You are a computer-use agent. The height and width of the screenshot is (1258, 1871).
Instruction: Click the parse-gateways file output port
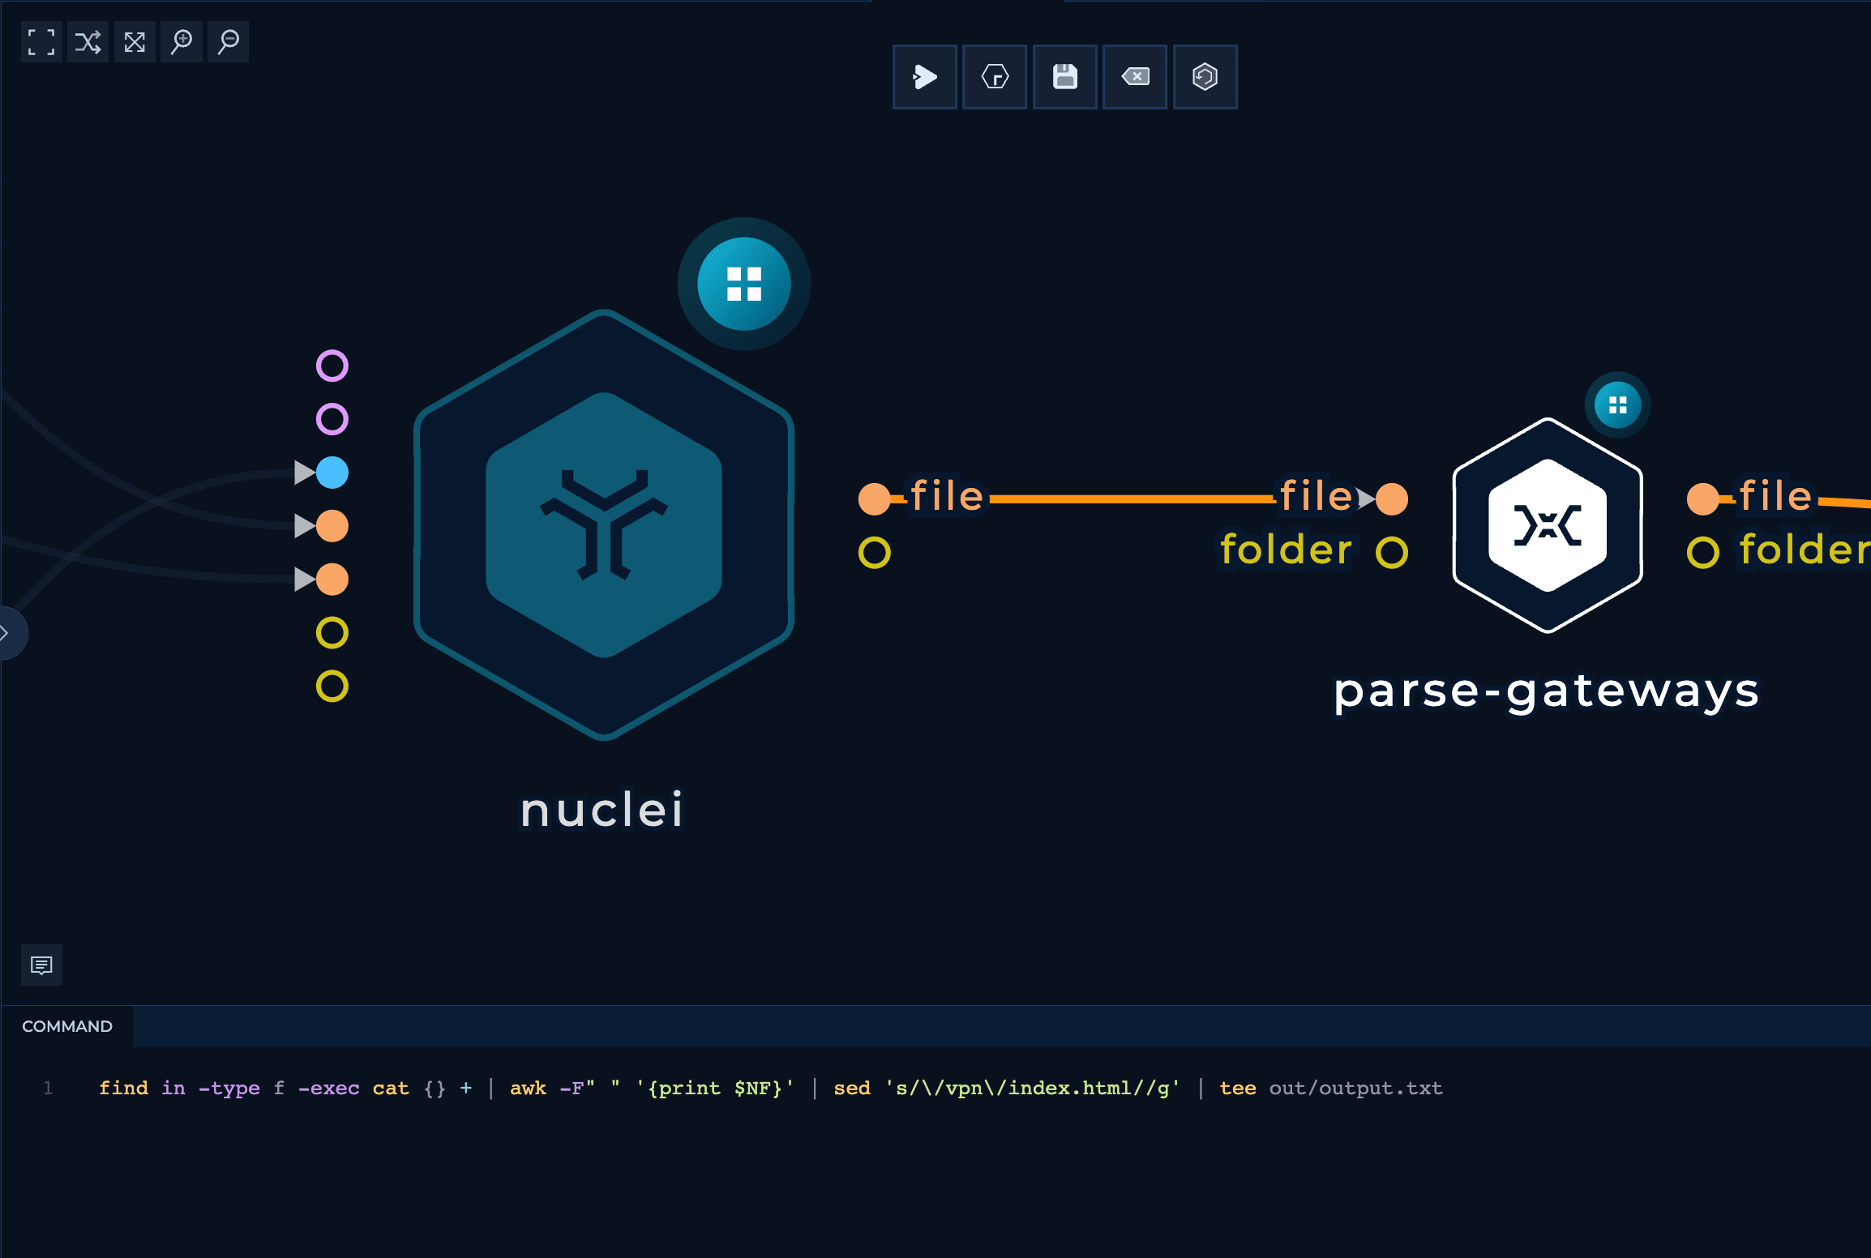[x=1703, y=499]
